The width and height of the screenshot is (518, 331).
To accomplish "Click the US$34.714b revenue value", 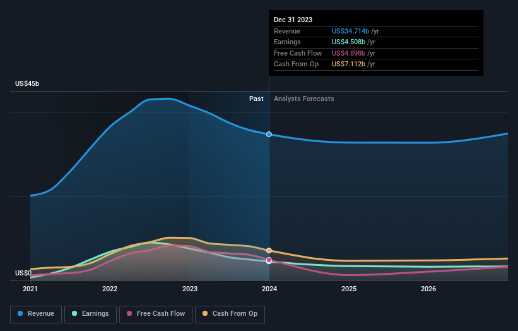I will point(350,31).
